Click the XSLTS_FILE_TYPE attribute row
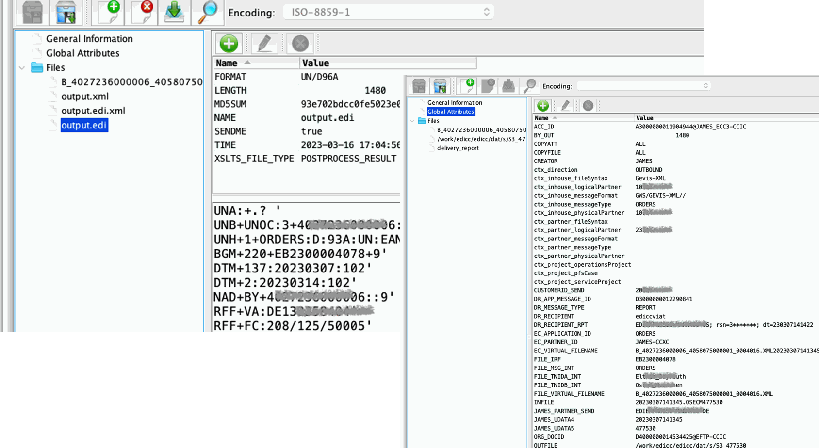 (307, 158)
